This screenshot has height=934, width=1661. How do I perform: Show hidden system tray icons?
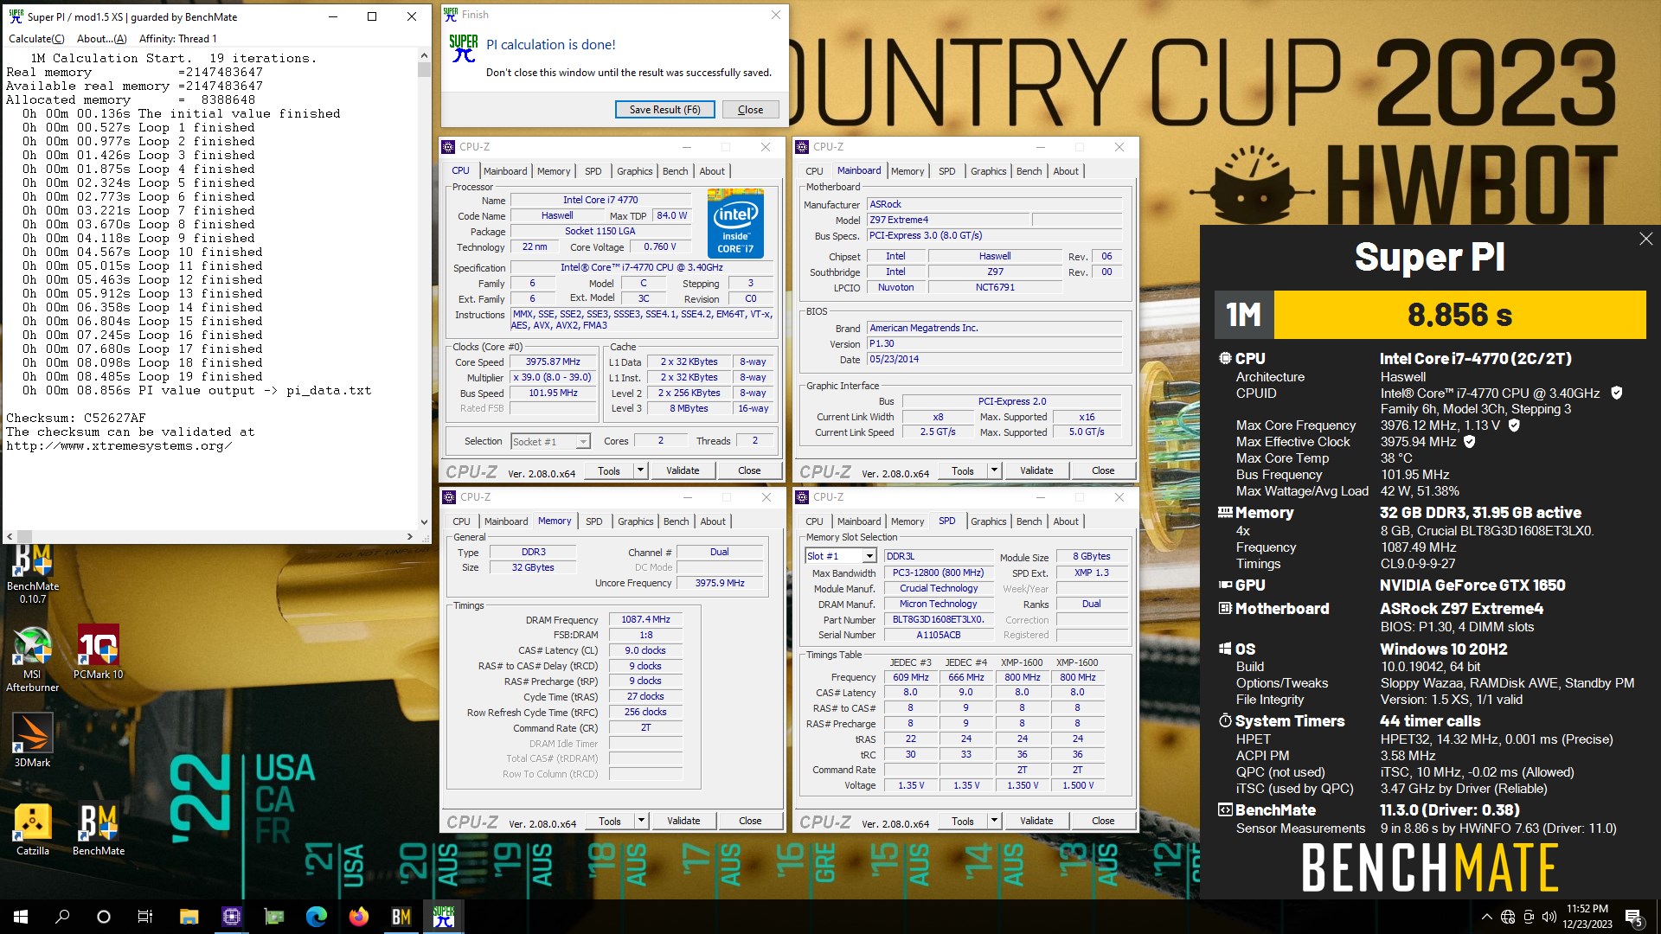(x=1486, y=917)
